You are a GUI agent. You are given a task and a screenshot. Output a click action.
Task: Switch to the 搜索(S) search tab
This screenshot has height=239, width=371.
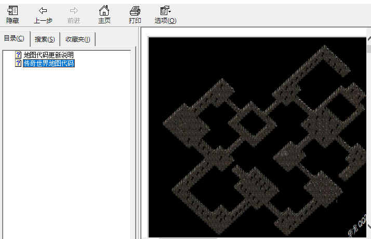point(45,39)
